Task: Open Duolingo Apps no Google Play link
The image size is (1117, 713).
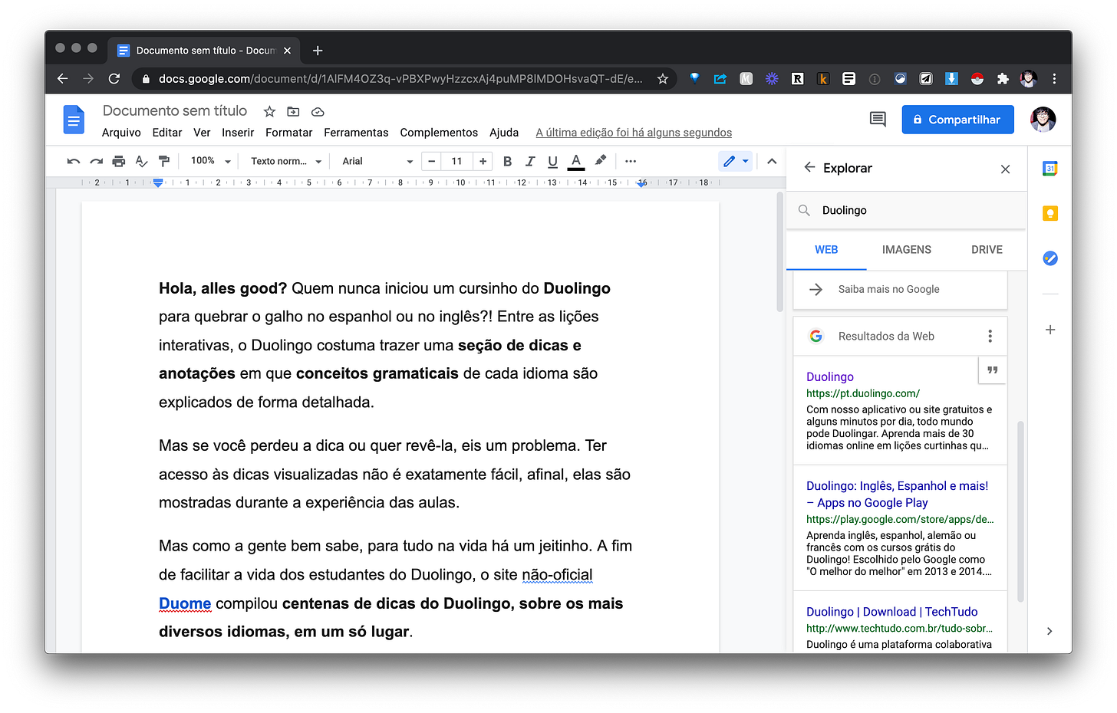Action: coord(898,495)
